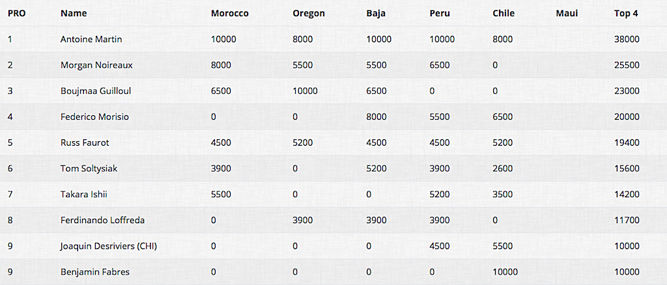This screenshot has height=285, width=667.
Task: Click on Morgan Noireaux's name
Action: [96, 65]
